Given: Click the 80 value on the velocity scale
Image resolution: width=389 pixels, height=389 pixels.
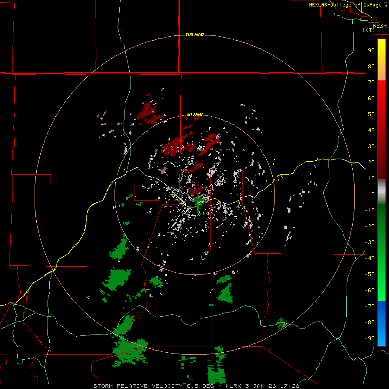Looking at the screenshot, I should (371, 66).
